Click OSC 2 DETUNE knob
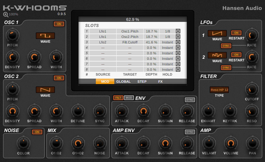265x162 pixels. click(78, 111)
